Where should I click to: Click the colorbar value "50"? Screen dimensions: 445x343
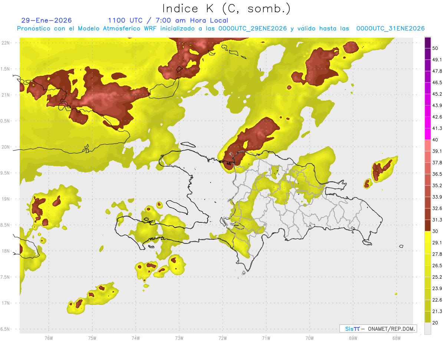click(x=435, y=48)
